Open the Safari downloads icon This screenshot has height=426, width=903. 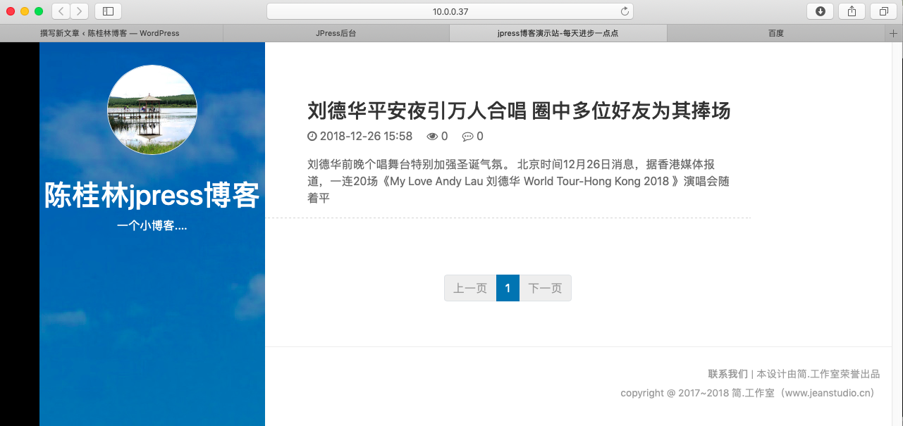(x=820, y=11)
